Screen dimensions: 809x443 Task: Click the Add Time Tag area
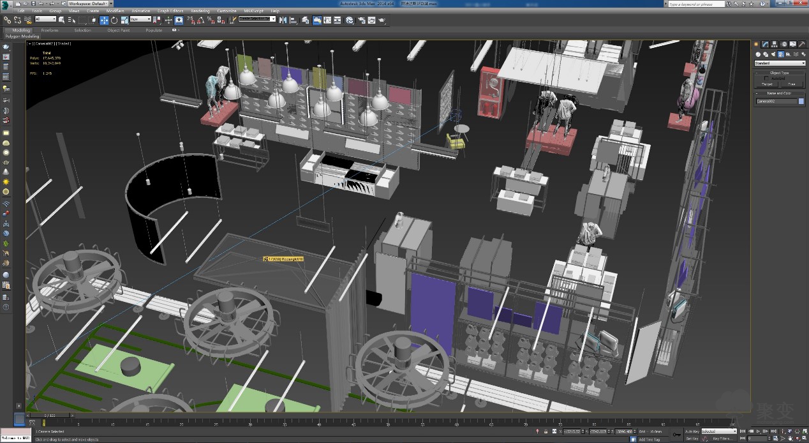[x=650, y=439]
